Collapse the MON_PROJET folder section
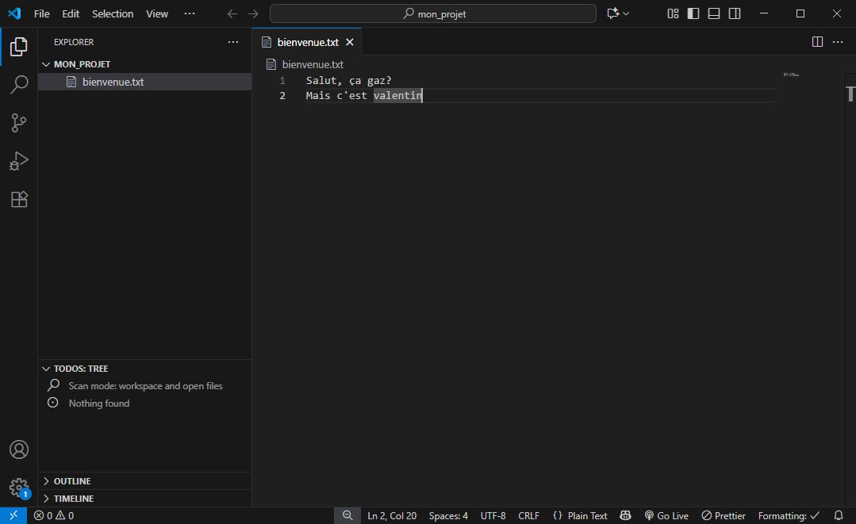The image size is (856, 524). [46, 64]
